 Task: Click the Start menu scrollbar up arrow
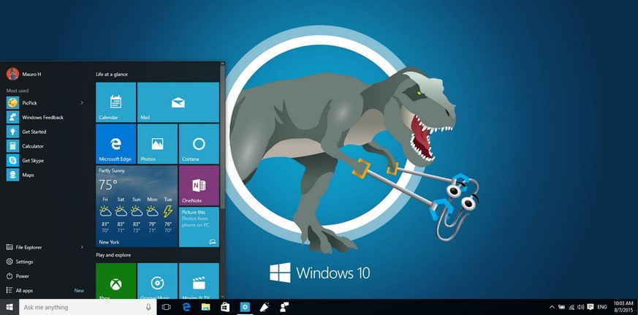(x=222, y=64)
